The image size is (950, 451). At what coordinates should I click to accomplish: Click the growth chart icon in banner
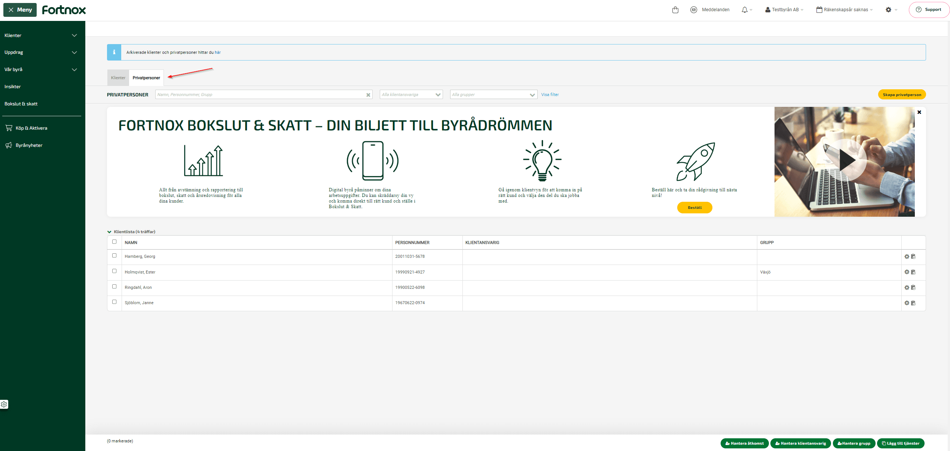[204, 161]
